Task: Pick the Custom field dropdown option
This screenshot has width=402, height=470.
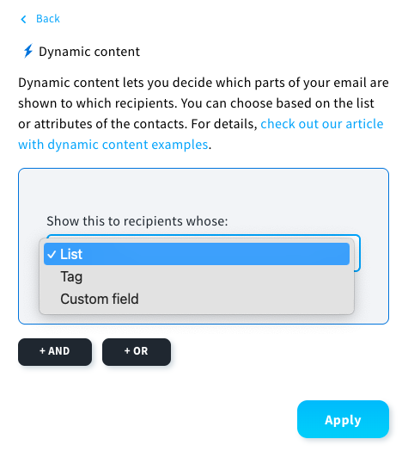Action: (197, 299)
